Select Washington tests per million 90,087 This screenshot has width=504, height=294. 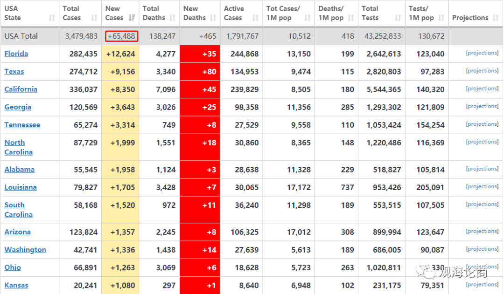pos(433,250)
